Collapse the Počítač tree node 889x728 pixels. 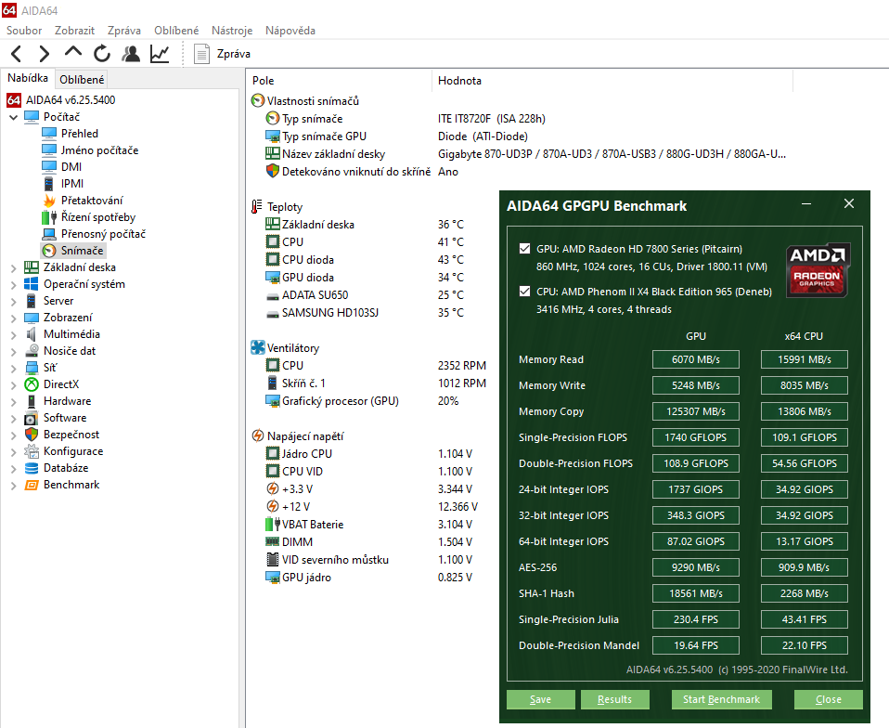(x=13, y=117)
